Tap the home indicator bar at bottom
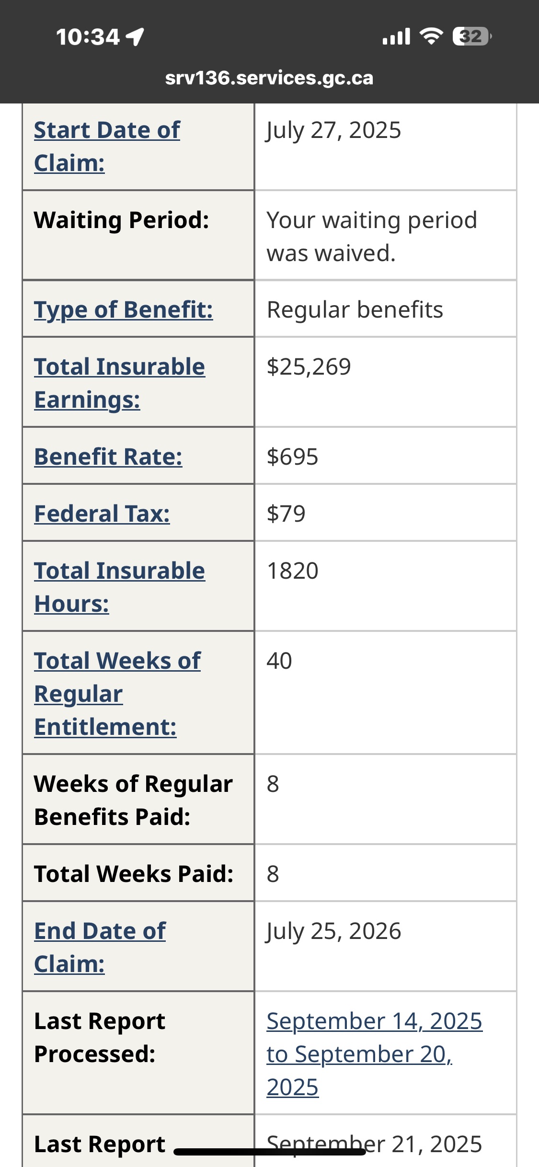 (269, 1152)
